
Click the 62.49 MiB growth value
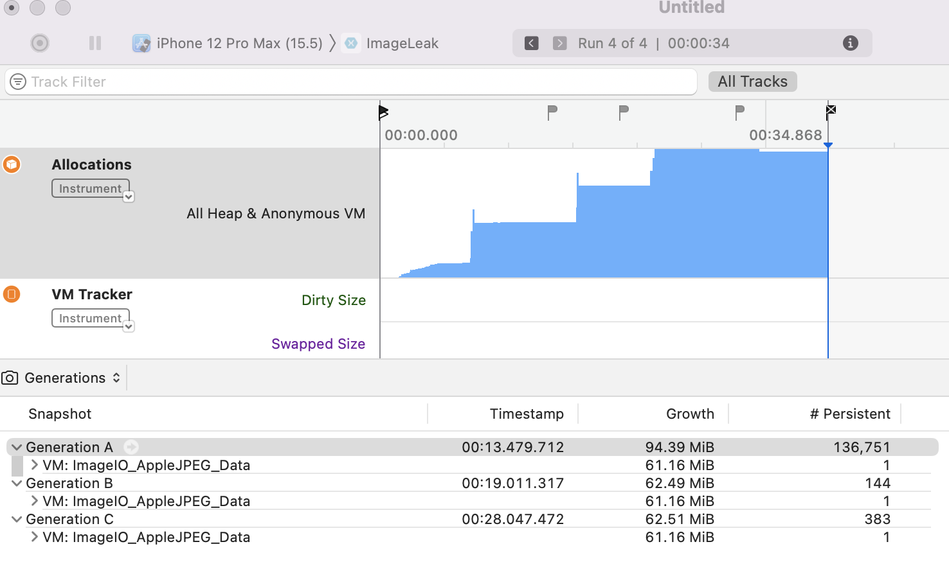pos(680,483)
